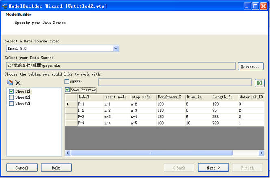Screen dimensions: 270x178
Task: Toggle the WHERE filter checkbox
Action: click(x=67, y=82)
